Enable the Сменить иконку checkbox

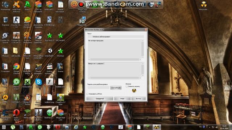click(x=127, y=87)
